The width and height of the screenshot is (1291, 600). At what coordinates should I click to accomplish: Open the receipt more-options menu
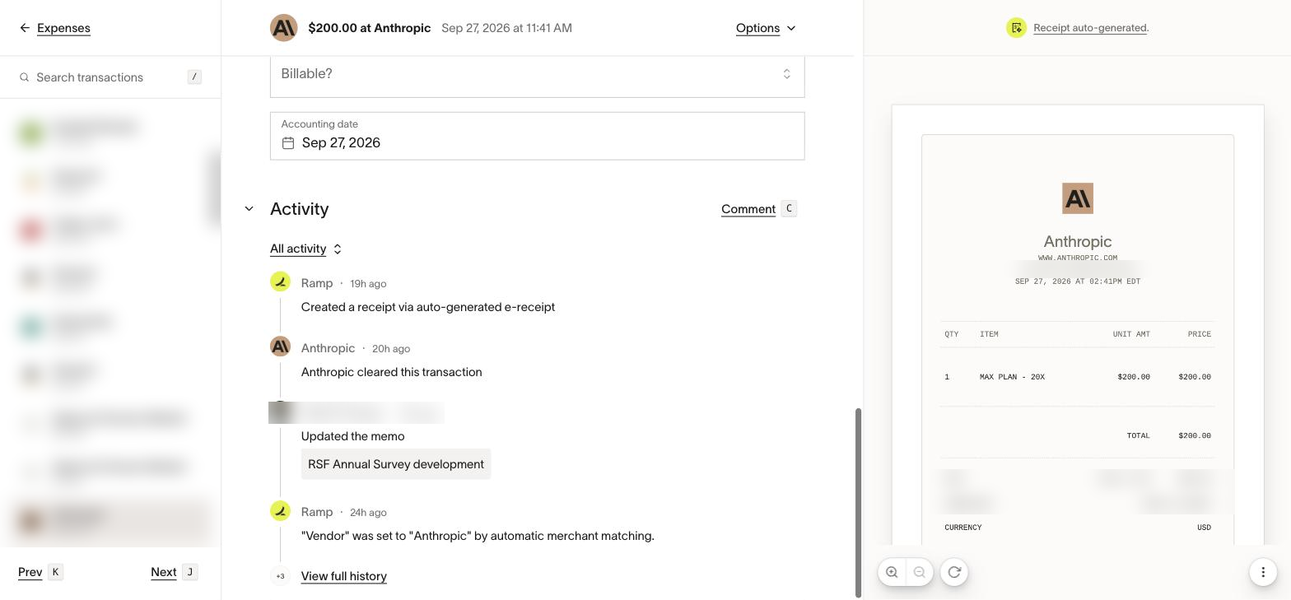point(1263,572)
